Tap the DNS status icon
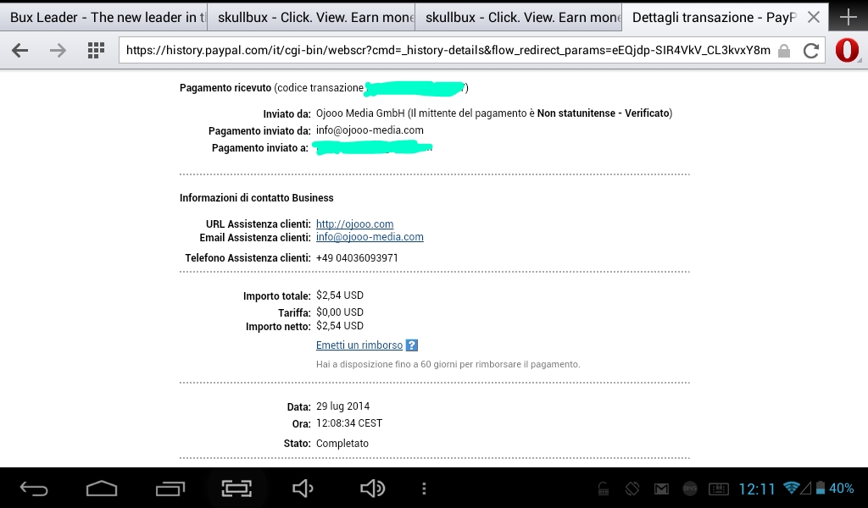868x508 pixels. click(x=690, y=489)
